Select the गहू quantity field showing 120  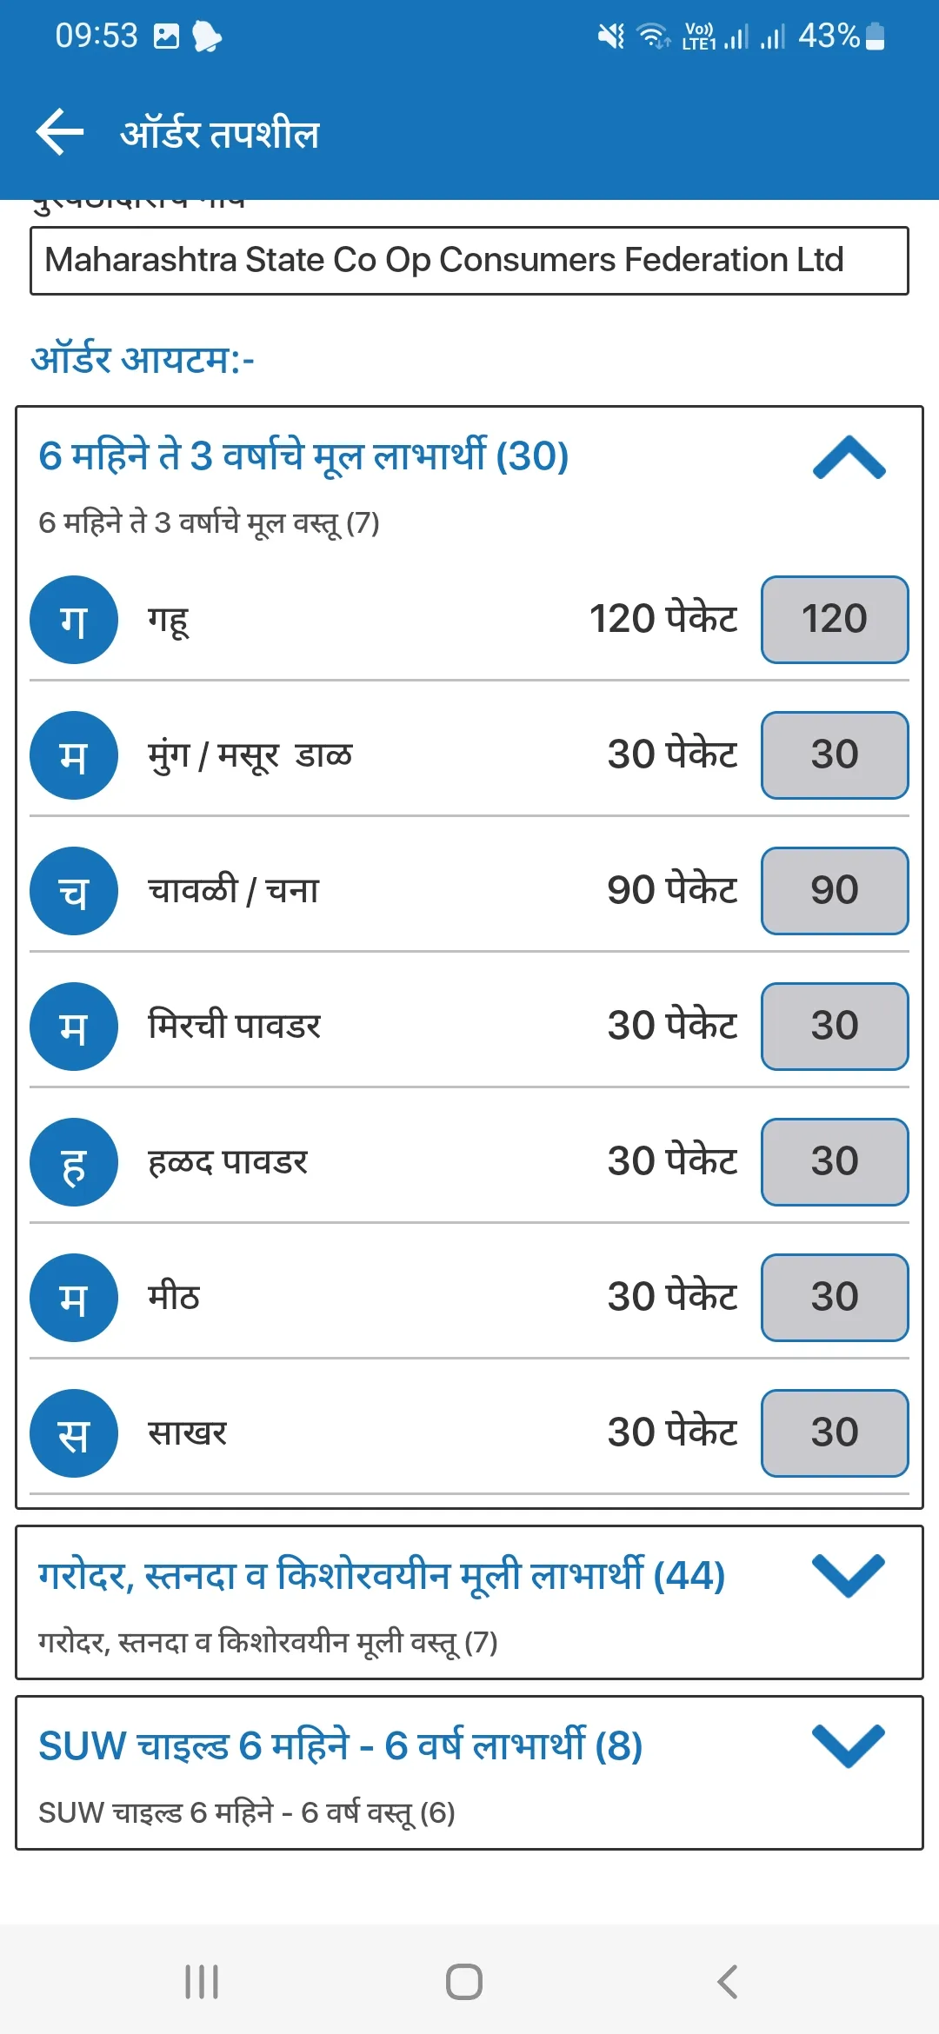click(835, 620)
